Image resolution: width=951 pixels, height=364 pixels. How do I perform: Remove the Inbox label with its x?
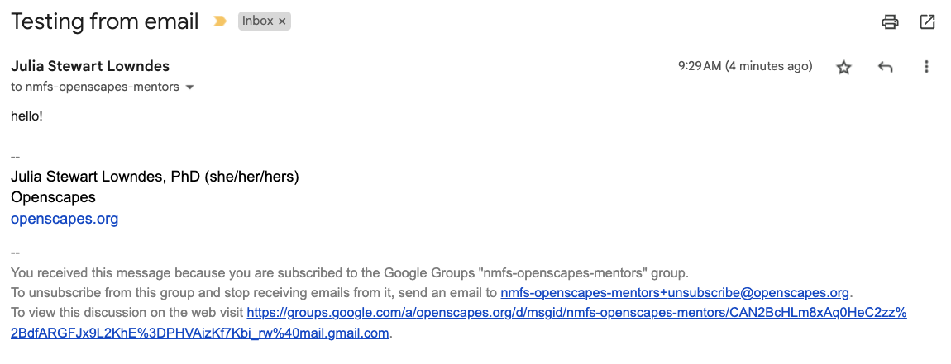coord(282,22)
